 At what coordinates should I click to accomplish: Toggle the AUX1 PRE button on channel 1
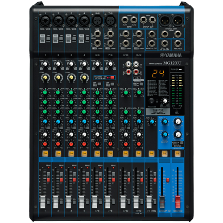[48, 128]
